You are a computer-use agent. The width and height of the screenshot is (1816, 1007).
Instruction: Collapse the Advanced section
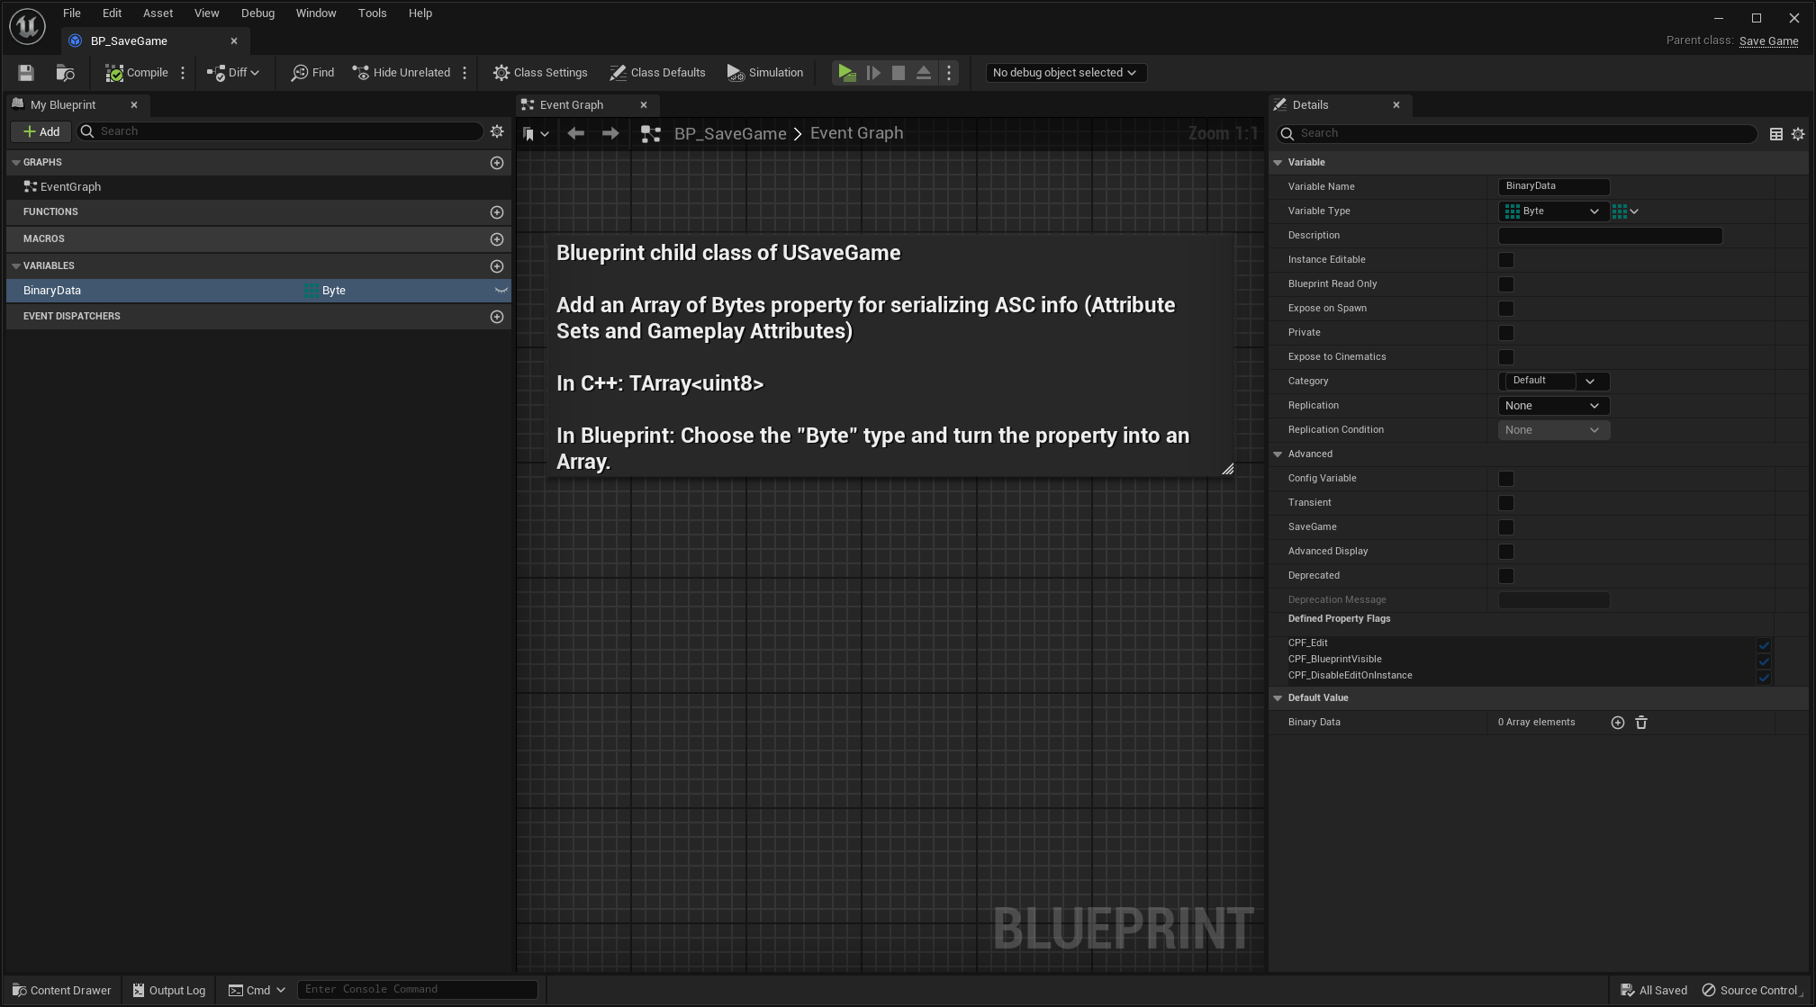1278,454
